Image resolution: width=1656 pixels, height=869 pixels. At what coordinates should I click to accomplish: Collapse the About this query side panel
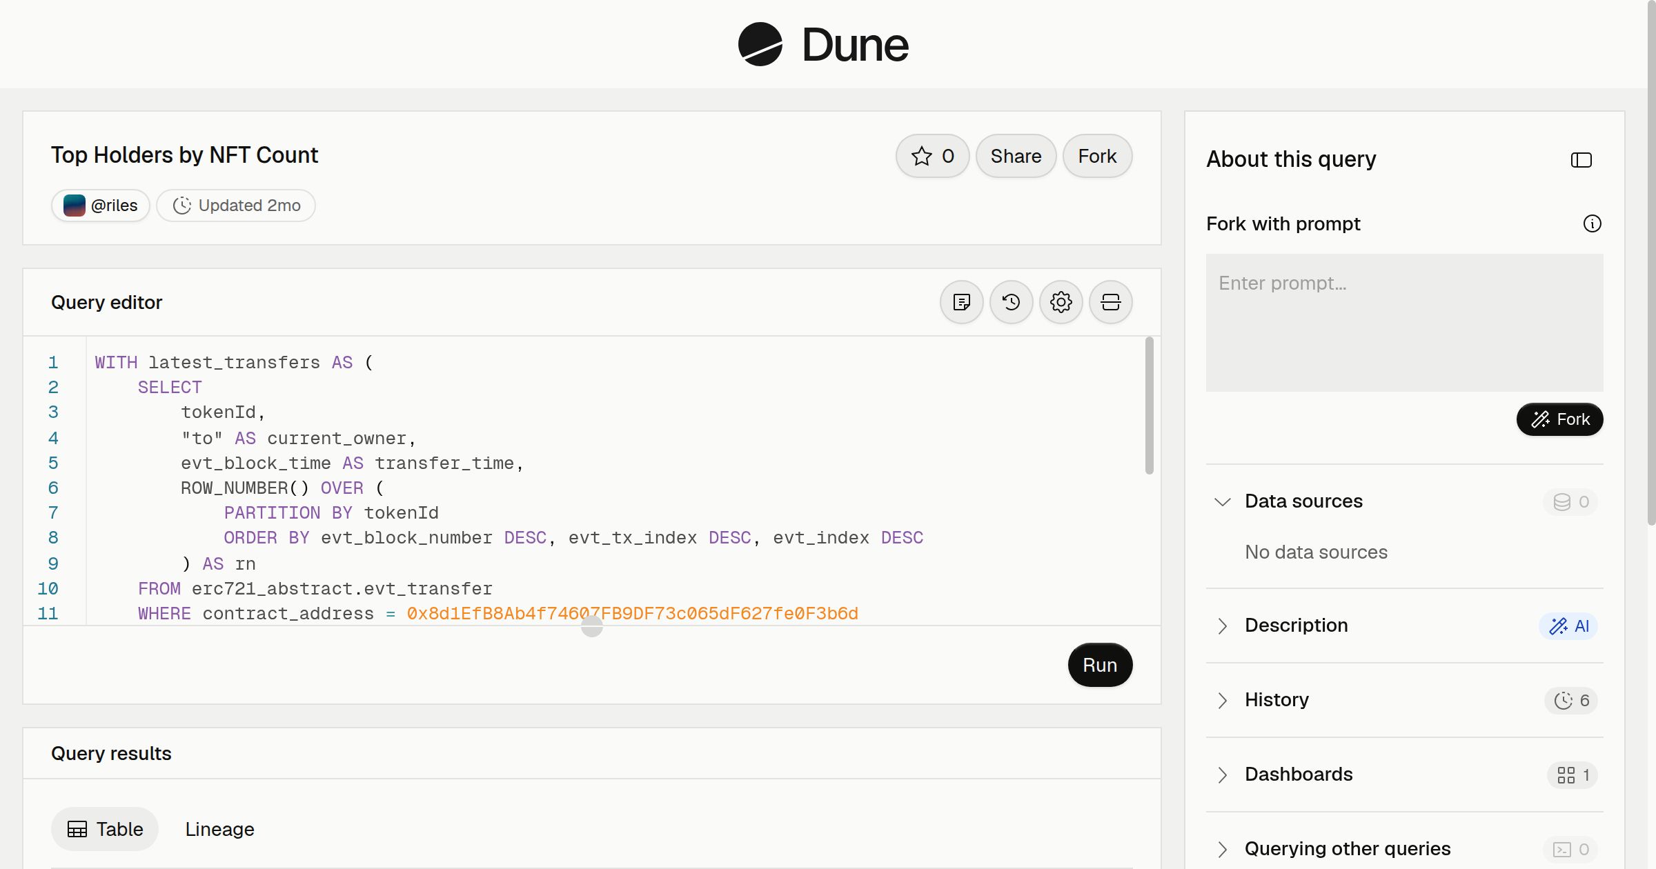point(1581,160)
